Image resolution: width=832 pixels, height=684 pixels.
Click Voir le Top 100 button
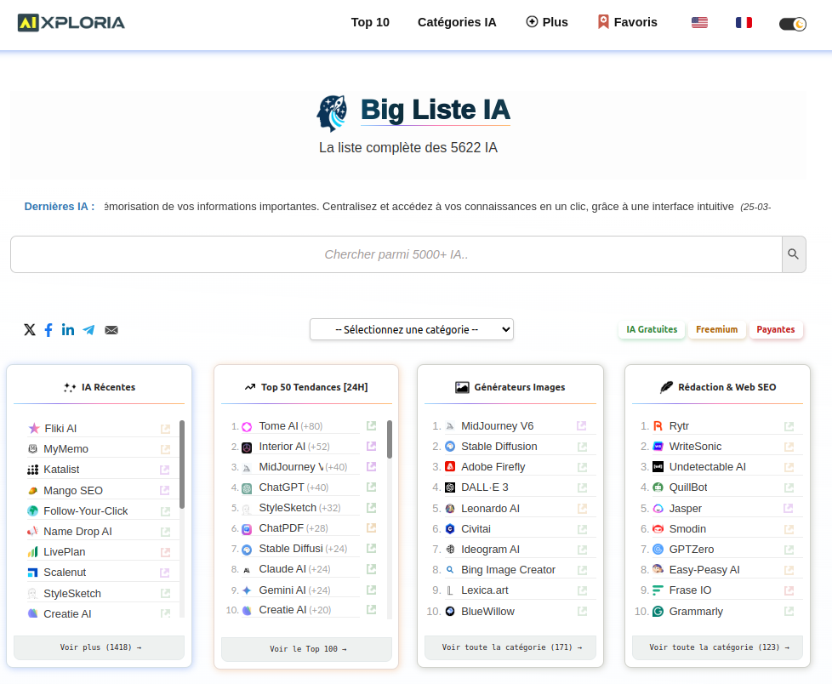pyautogui.click(x=306, y=649)
